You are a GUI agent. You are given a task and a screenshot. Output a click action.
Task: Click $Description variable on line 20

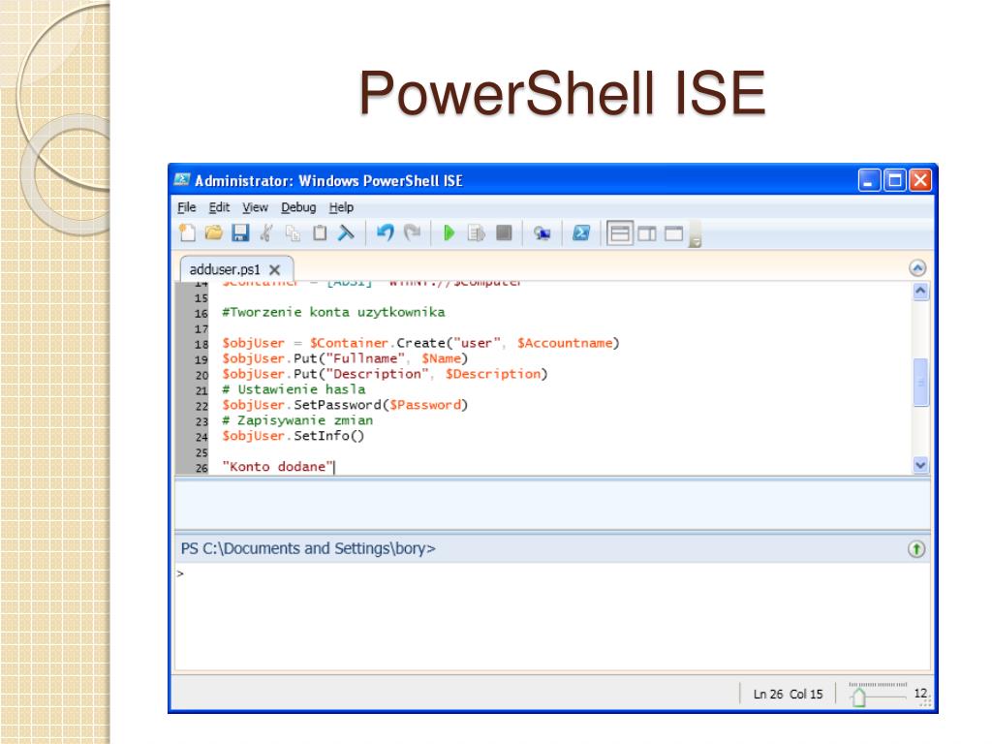click(x=493, y=374)
